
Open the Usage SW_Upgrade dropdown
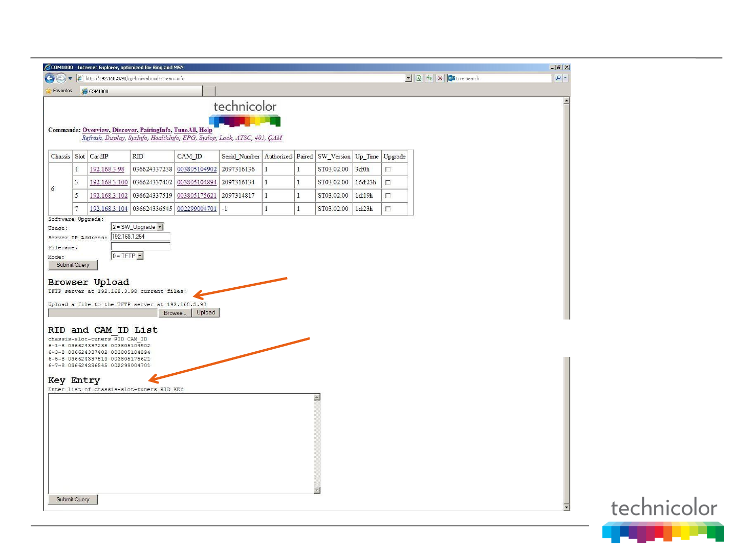pyautogui.click(x=137, y=227)
